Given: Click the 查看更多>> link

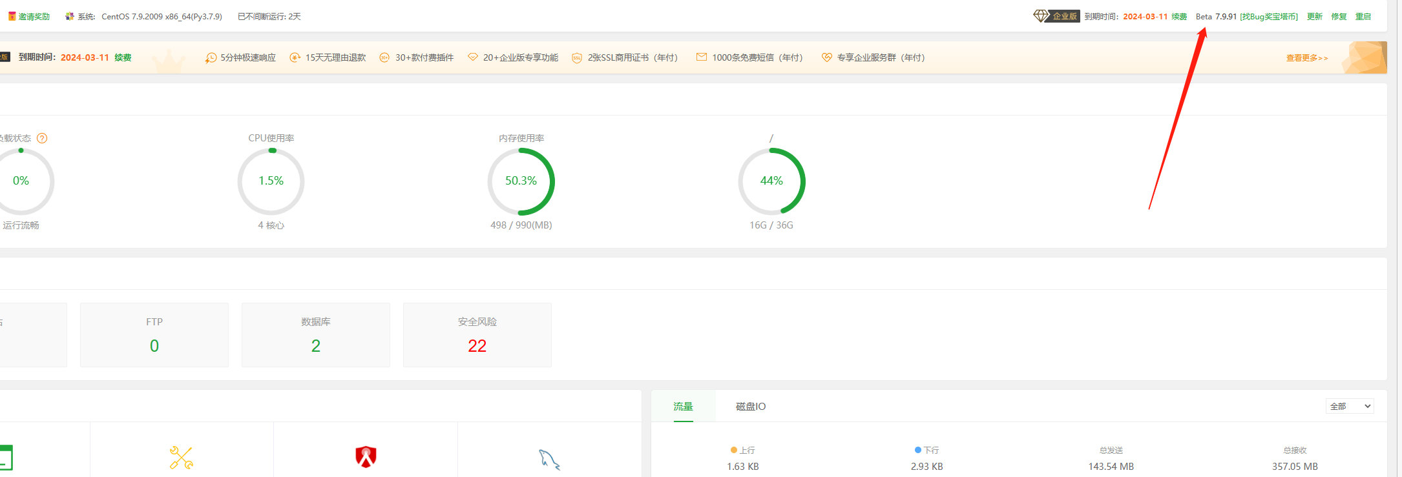Looking at the screenshot, I should click(1307, 57).
